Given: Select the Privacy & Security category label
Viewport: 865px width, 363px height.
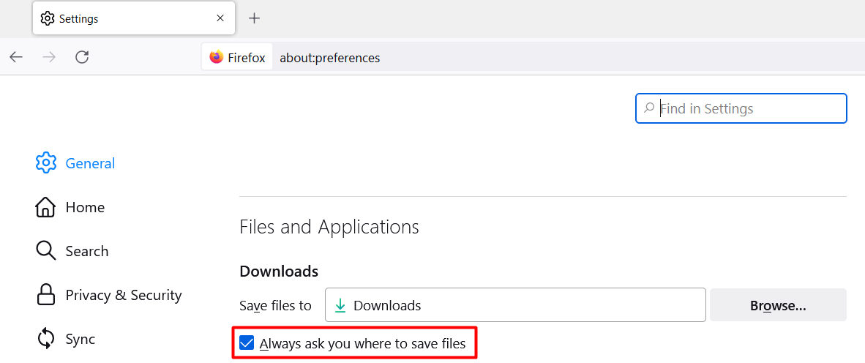Looking at the screenshot, I should 124,295.
